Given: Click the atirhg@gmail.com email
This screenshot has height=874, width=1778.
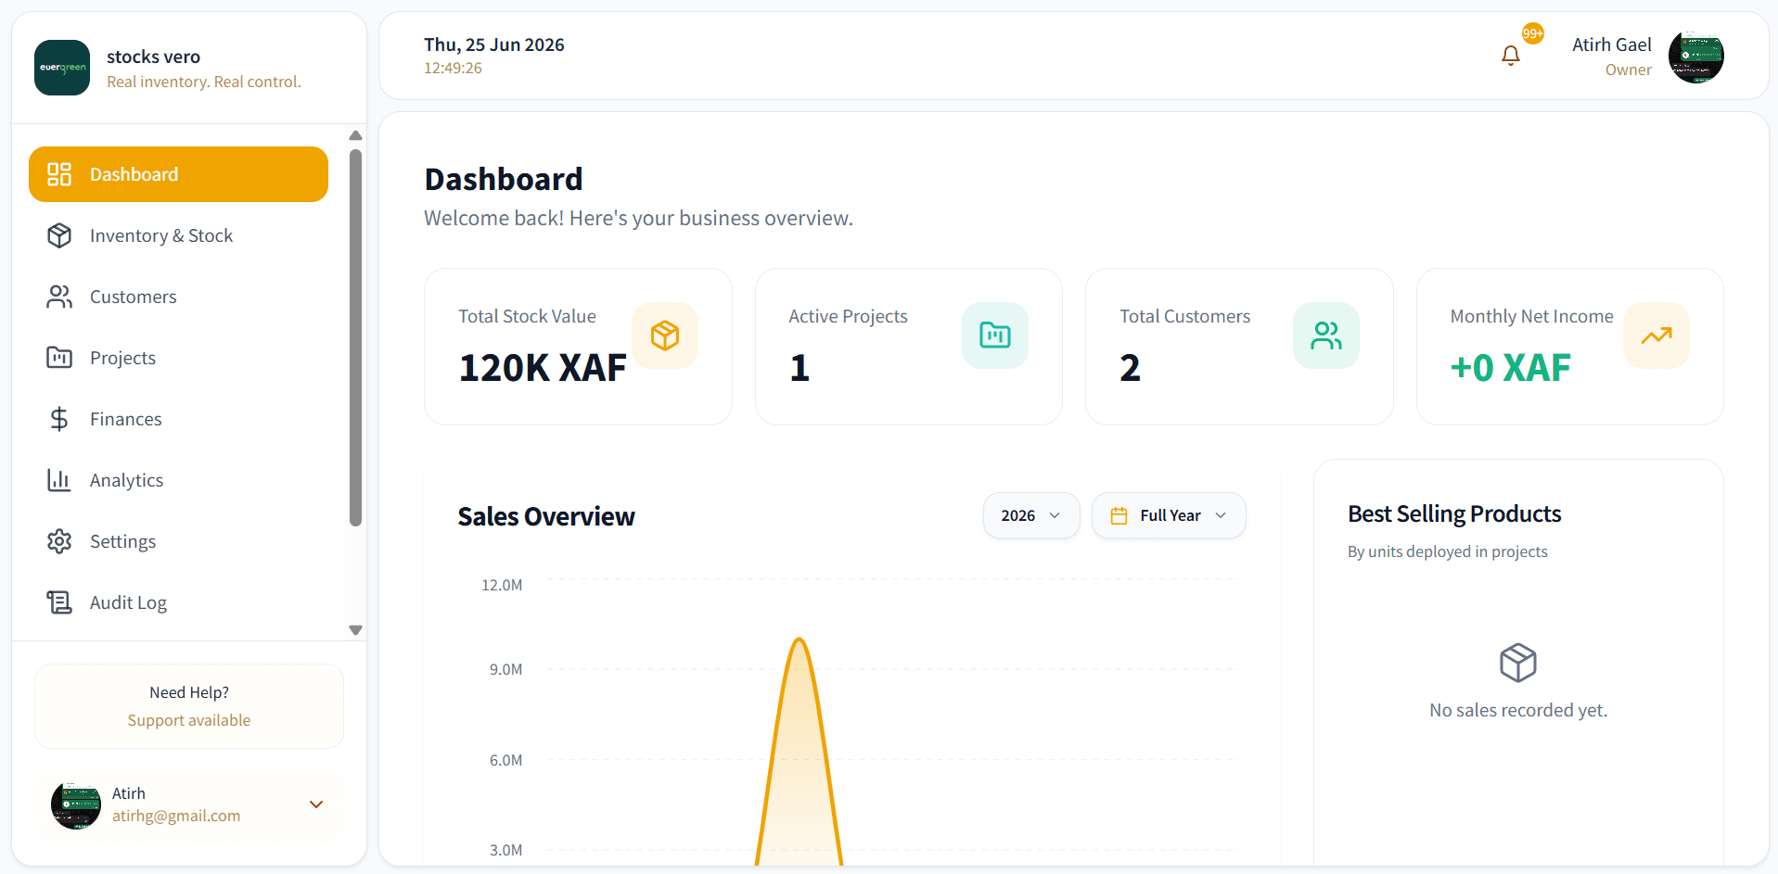Looking at the screenshot, I should point(176,816).
